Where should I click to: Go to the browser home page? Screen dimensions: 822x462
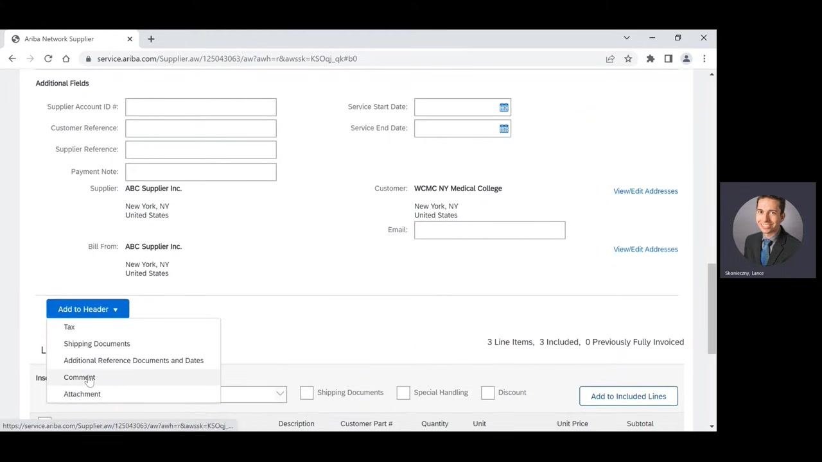coord(66,58)
